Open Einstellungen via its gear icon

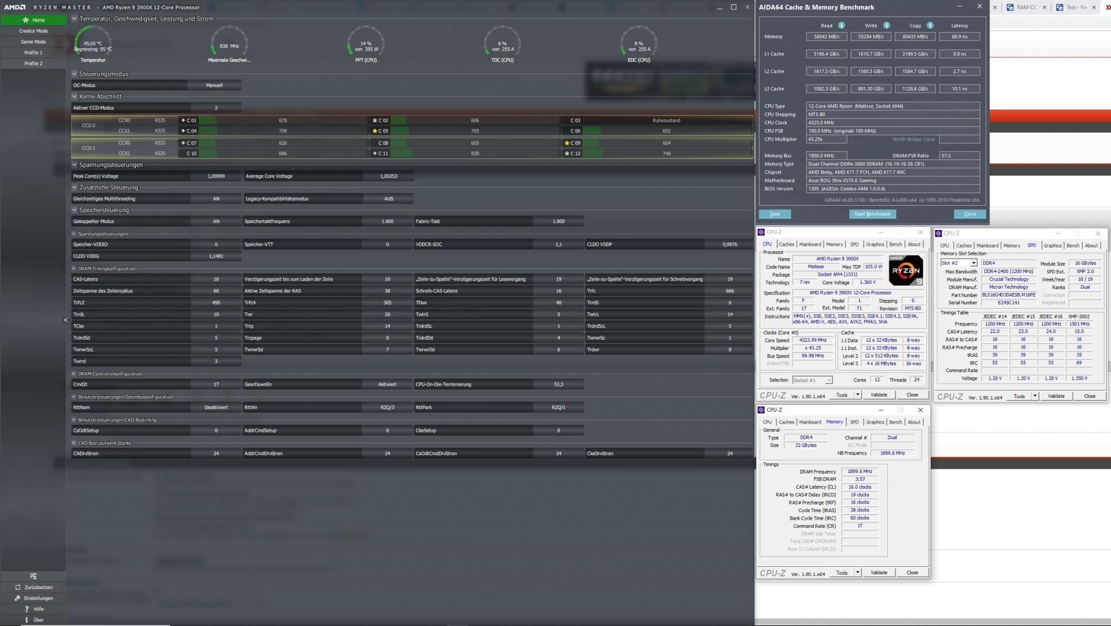(17, 598)
